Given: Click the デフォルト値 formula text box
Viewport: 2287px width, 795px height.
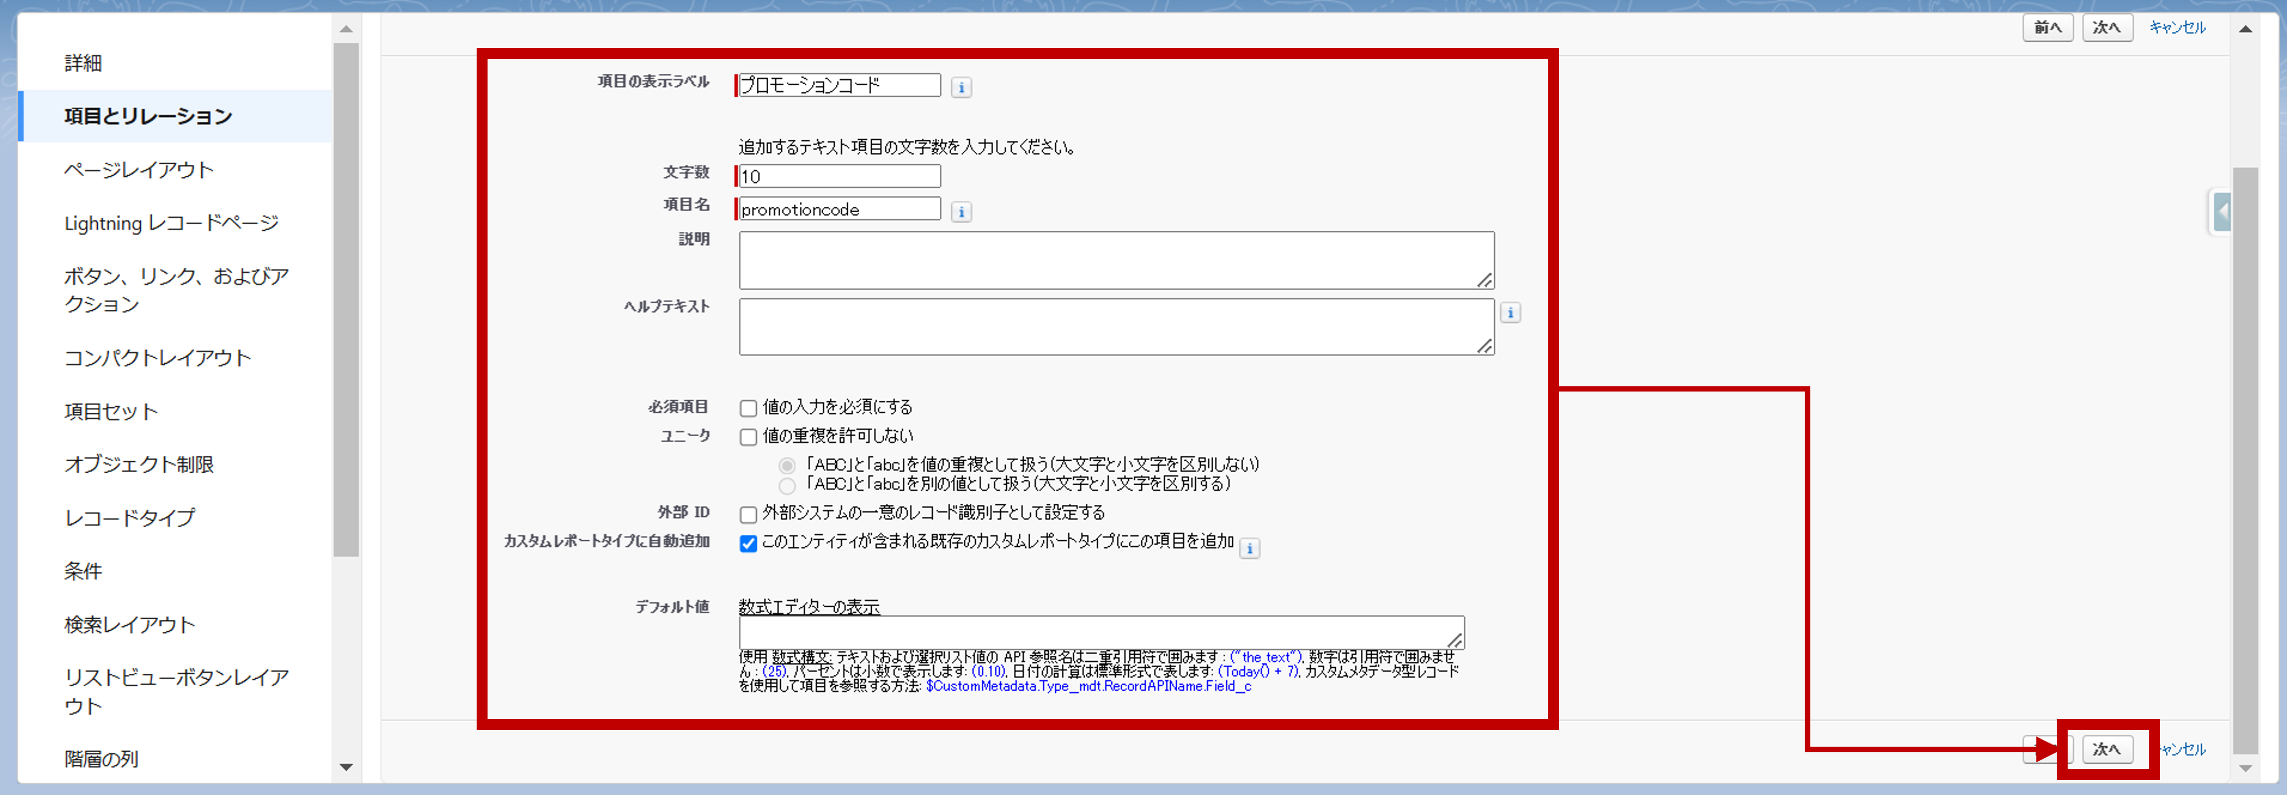Looking at the screenshot, I should pyautogui.click(x=1101, y=632).
